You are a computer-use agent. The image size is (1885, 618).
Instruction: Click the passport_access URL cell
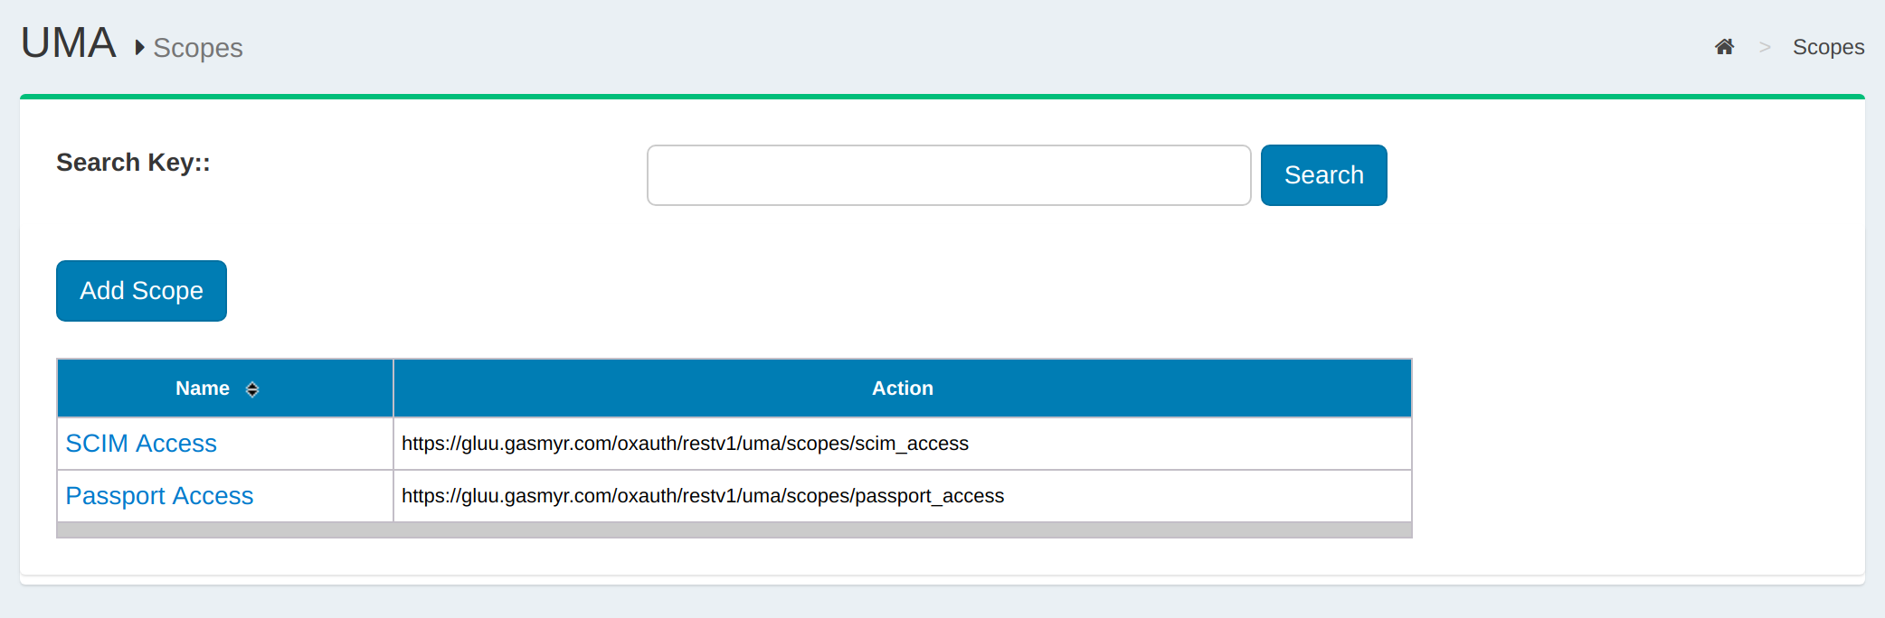point(703,496)
